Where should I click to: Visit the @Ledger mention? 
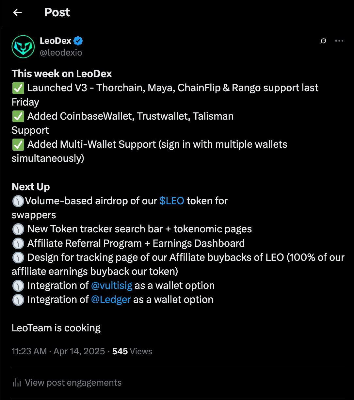111,300
